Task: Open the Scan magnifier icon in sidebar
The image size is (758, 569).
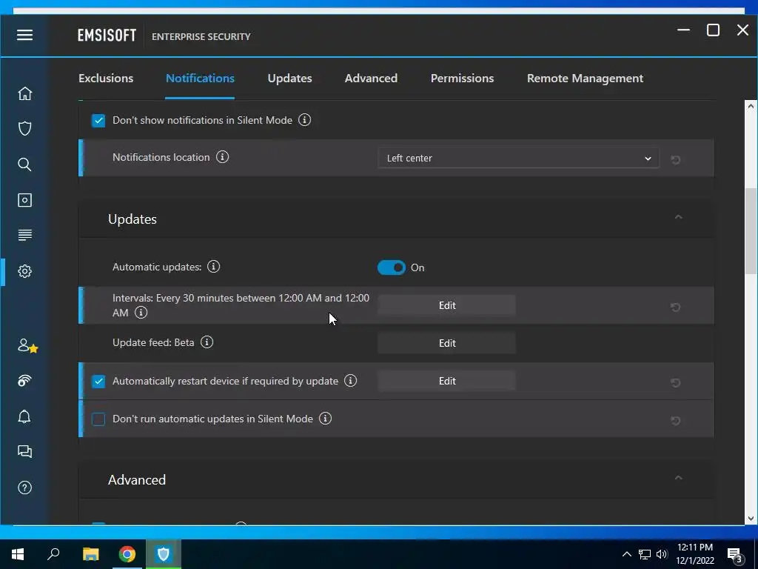Action: click(x=24, y=164)
